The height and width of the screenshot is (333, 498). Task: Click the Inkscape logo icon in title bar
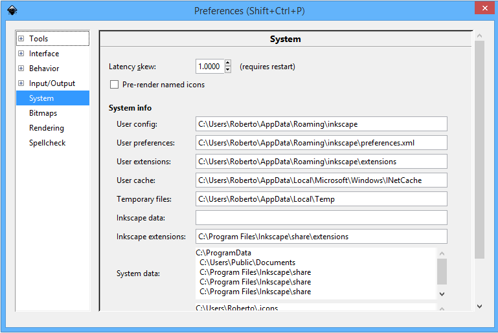(x=12, y=10)
